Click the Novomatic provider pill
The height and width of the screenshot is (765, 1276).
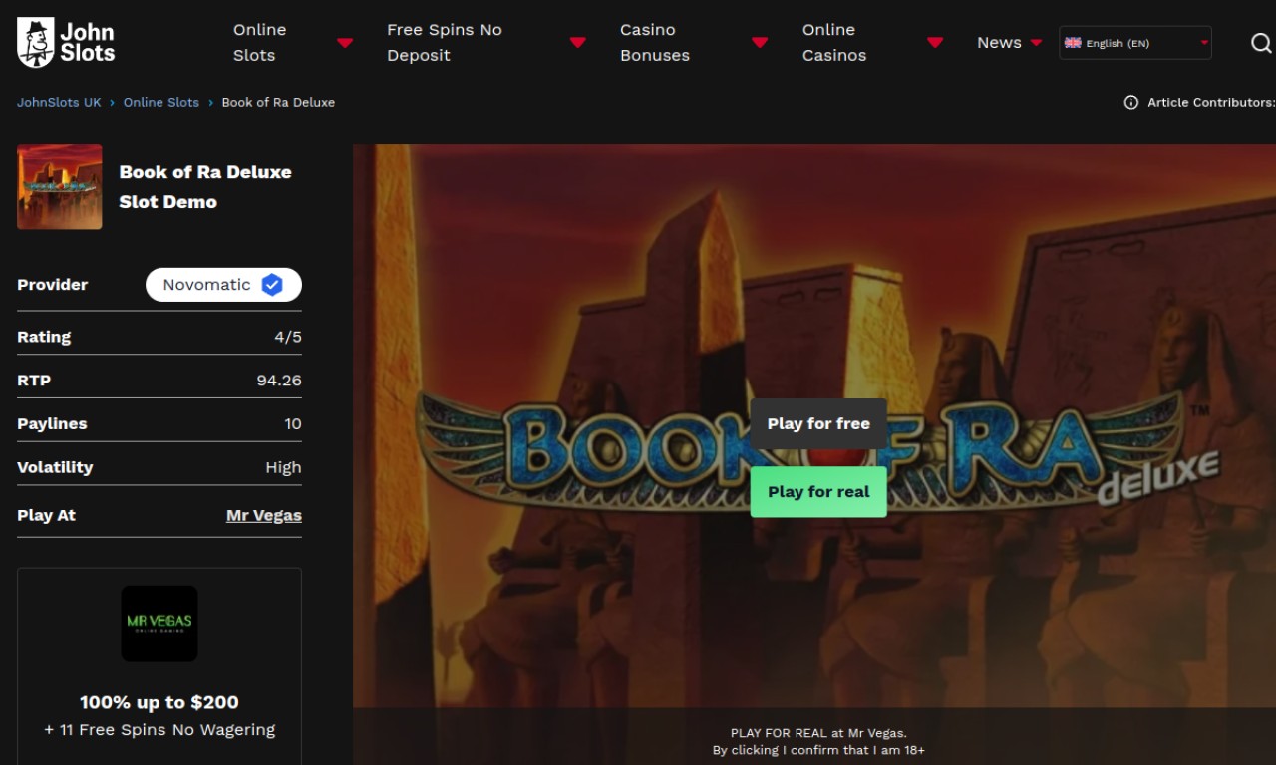tap(223, 285)
